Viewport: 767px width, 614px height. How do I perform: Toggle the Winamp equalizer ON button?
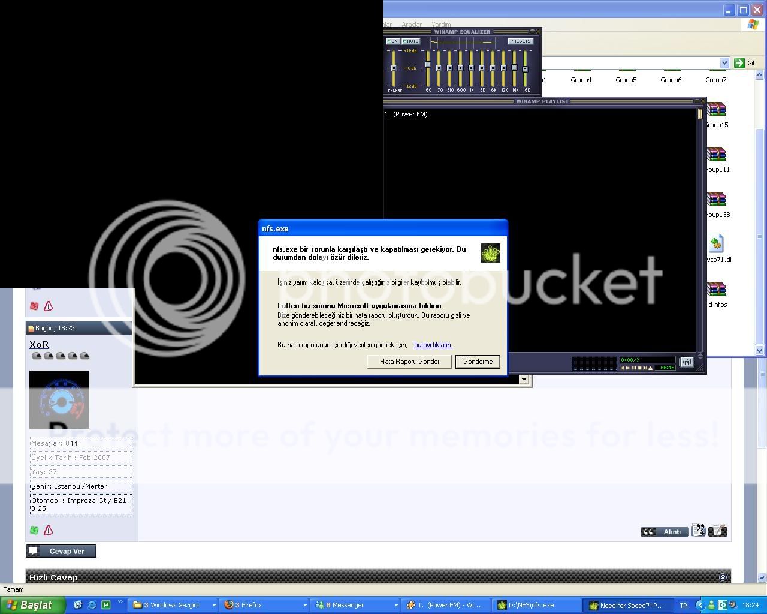pos(393,41)
